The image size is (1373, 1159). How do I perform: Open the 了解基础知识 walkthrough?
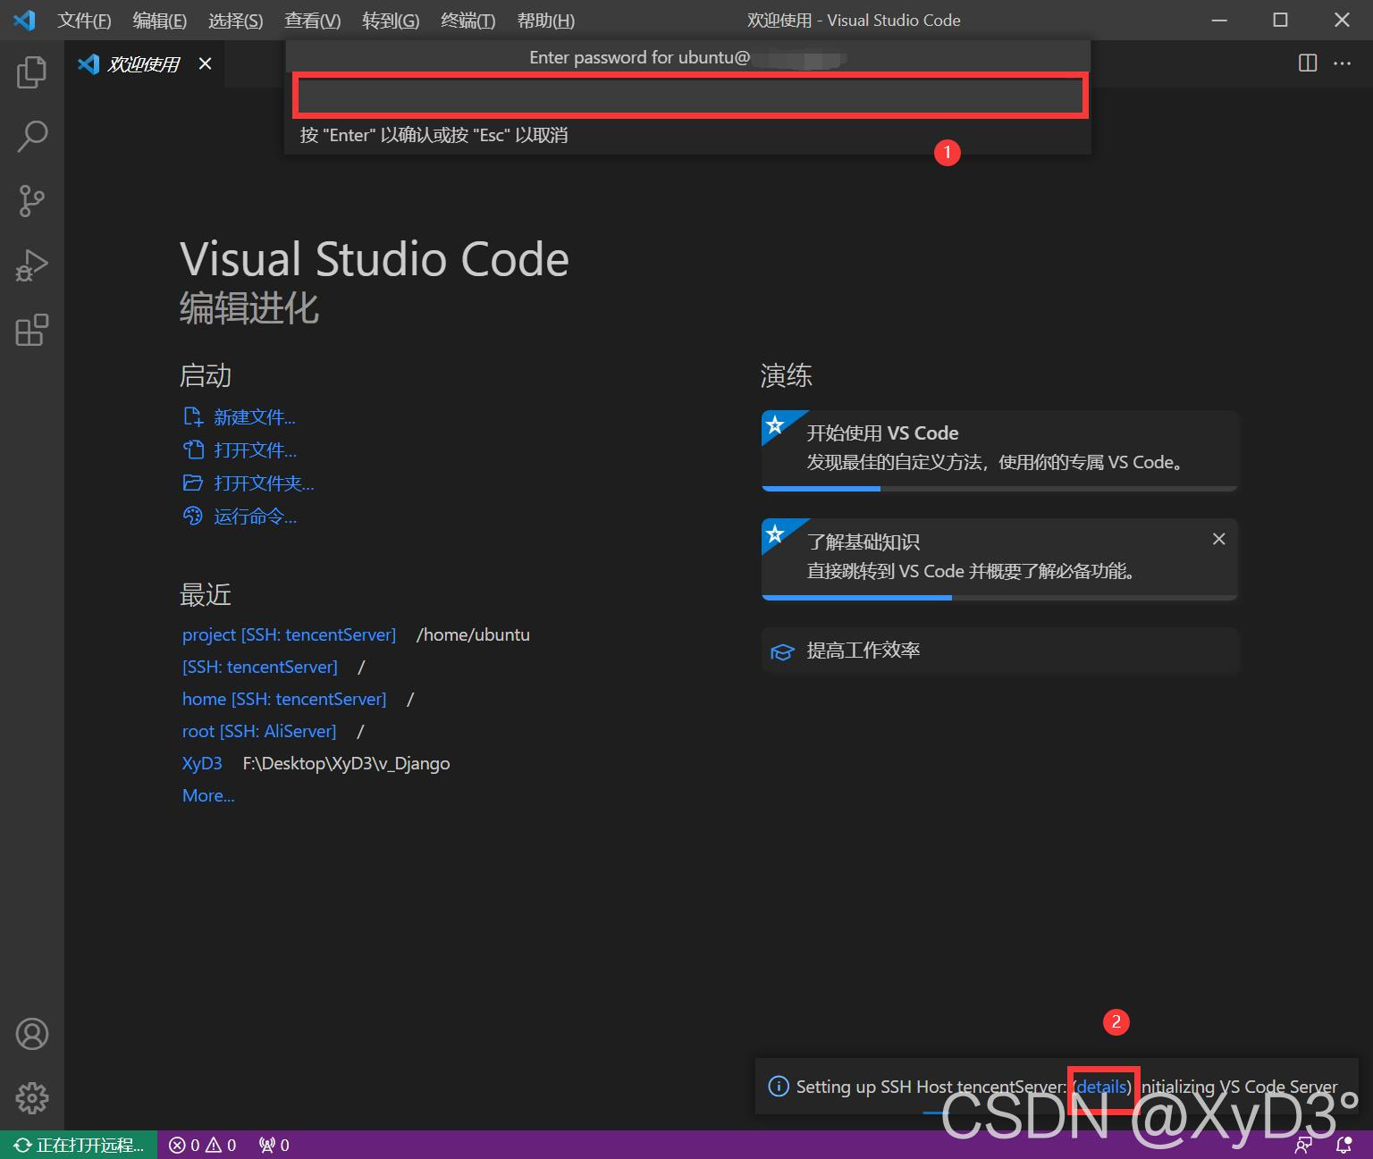999,558
